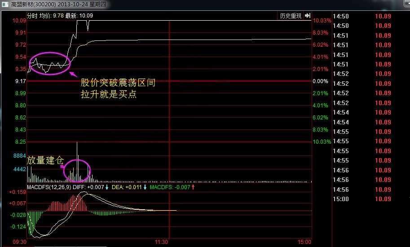
Task: Click the 09:30 marker on time axis
Action: pos(20,242)
